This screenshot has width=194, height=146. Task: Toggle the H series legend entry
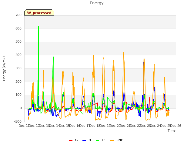87,140
